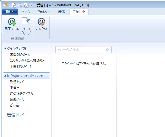Switch to the 表示 tab
This screenshot has height=137, width=165.
click(x=62, y=12)
